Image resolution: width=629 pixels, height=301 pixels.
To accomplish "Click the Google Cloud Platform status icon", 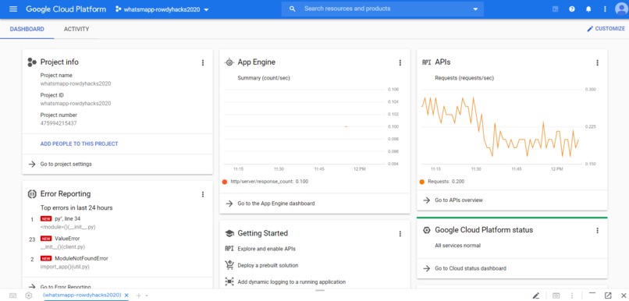I will click(427, 230).
